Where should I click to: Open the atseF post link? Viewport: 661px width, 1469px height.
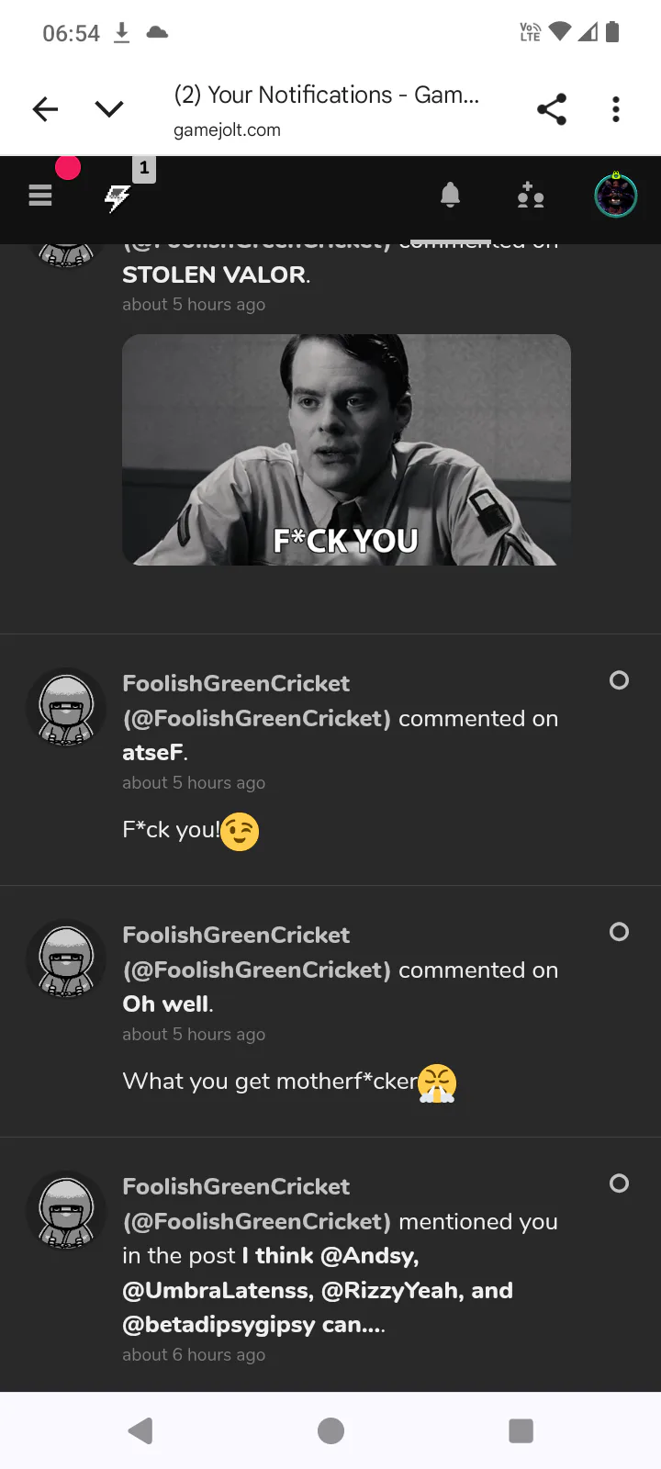(152, 753)
